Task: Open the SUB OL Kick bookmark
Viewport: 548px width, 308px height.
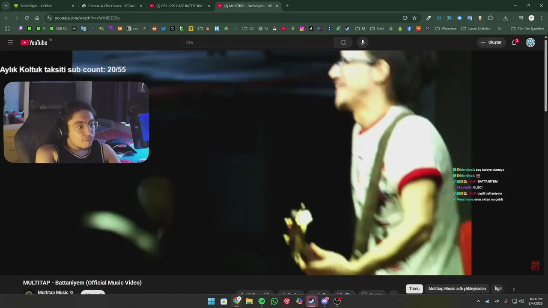Action: click(x=59, y=29)
